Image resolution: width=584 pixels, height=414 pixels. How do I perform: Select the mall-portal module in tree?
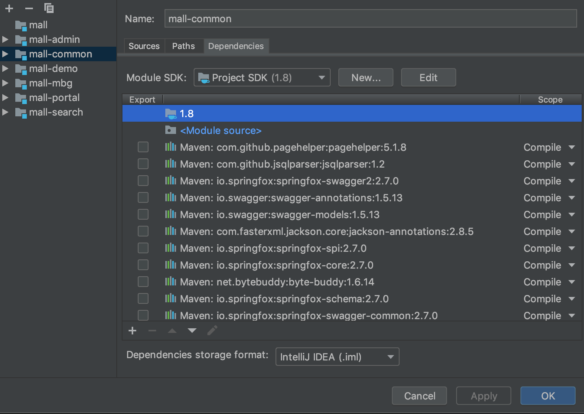(x=54, y=98)
